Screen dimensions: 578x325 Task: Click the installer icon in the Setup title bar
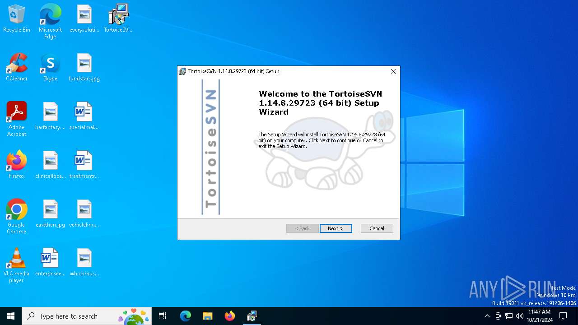tap(182, 71)
